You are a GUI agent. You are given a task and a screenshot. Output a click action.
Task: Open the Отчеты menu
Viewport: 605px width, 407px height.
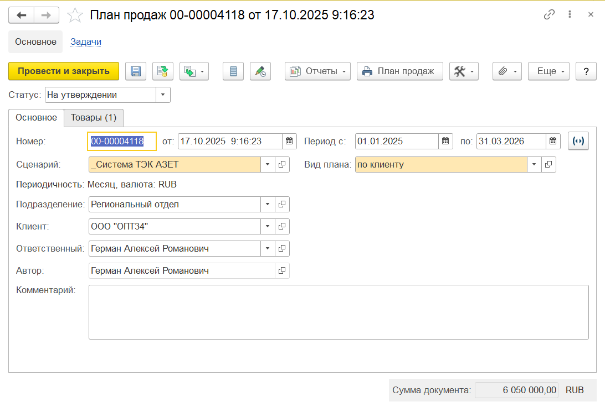pyautogui.click(x=317, y=71)
